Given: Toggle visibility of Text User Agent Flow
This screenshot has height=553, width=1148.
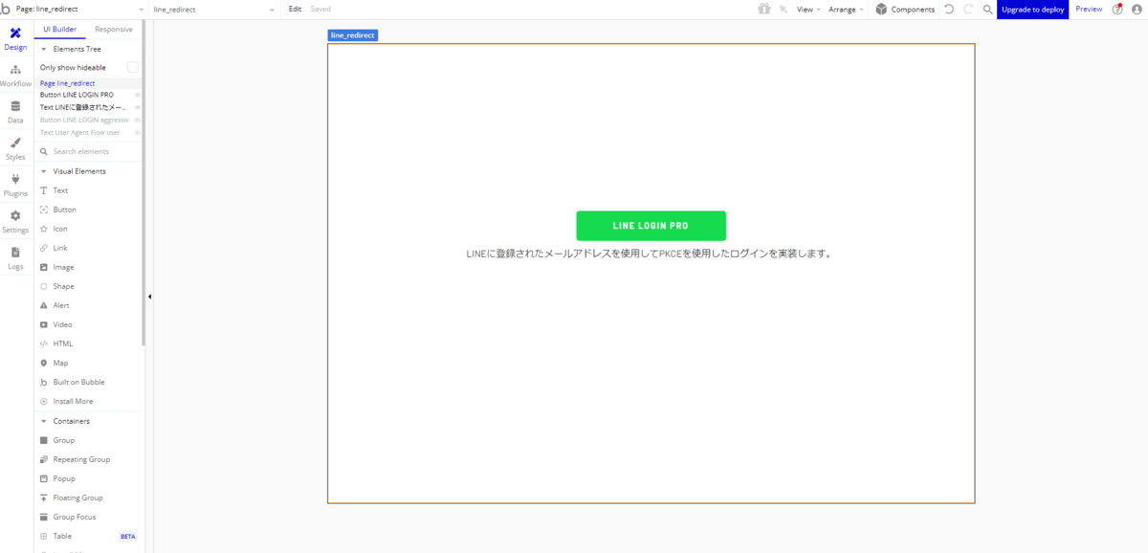Looking at the screenshot, I should (137, 132).
